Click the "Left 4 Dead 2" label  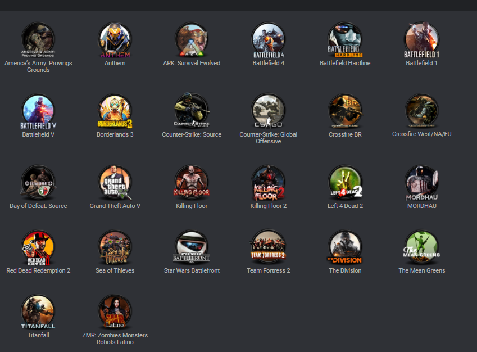(345, 206)
